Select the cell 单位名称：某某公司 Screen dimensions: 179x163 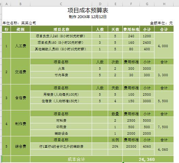coord(19,23)
